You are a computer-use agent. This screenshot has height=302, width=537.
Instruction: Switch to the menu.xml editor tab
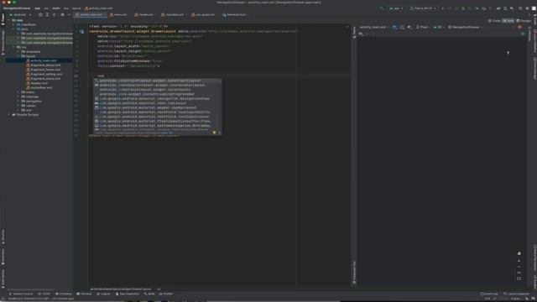coord(118,15)
